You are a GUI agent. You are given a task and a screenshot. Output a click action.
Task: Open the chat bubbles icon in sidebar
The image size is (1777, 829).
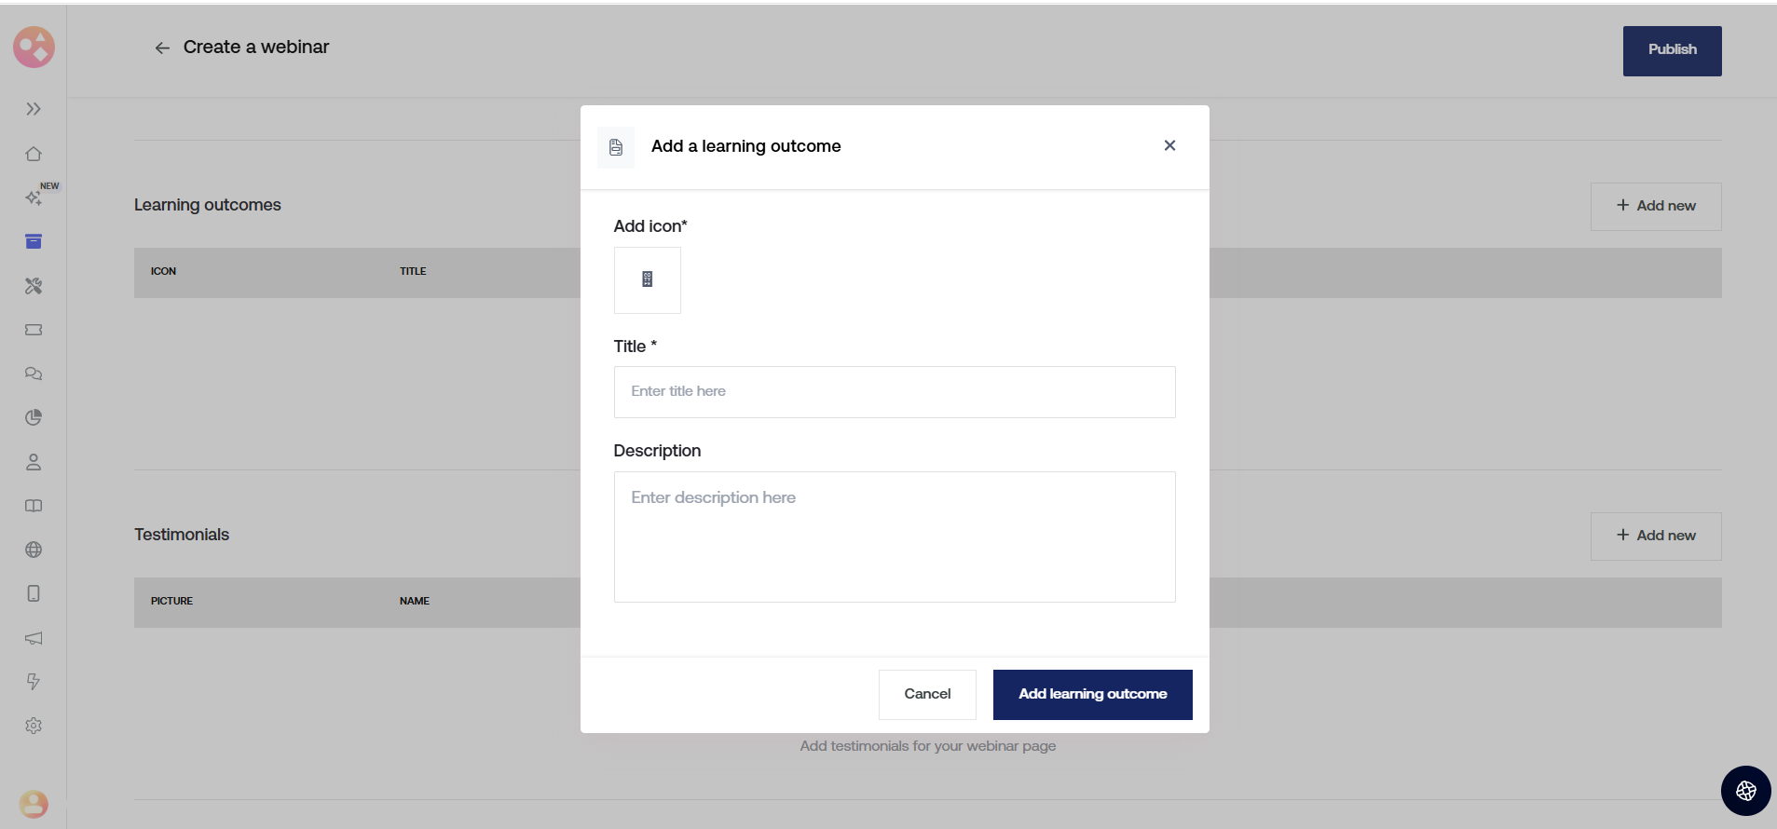pos(34,374)
